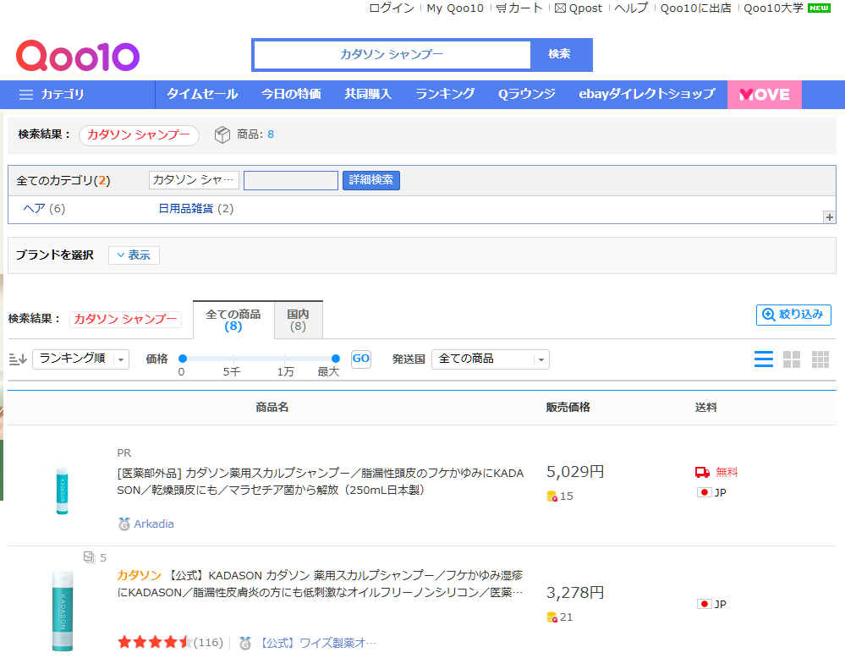845x658 pixels.
Task: Open the Qoo10大学 link
Action: click(x=773, y=8)
